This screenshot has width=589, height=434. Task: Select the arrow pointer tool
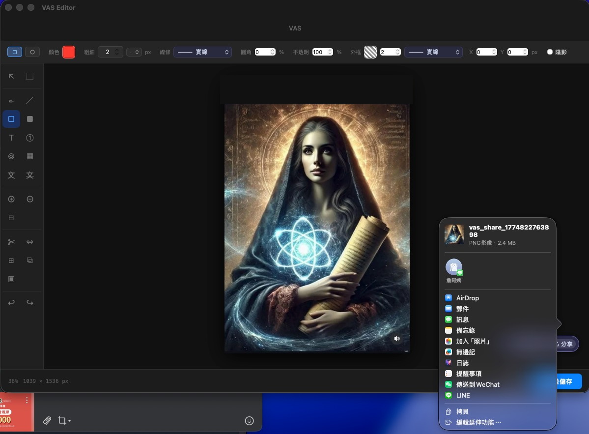pyautogui.click(x=11, y=76)
